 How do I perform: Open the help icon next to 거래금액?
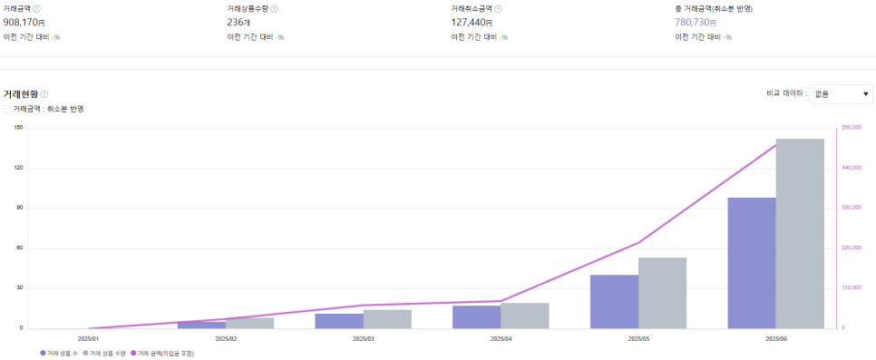tap(37, 9)
